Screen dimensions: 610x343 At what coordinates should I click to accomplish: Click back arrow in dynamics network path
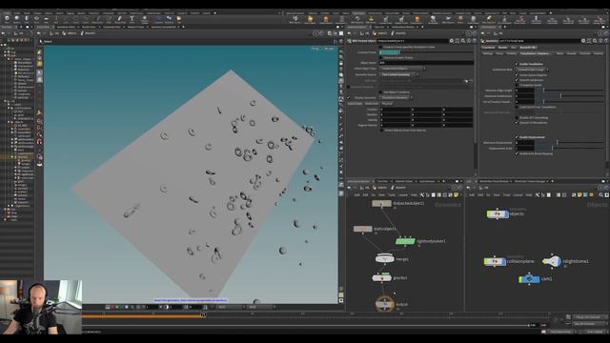coord(350,188)
